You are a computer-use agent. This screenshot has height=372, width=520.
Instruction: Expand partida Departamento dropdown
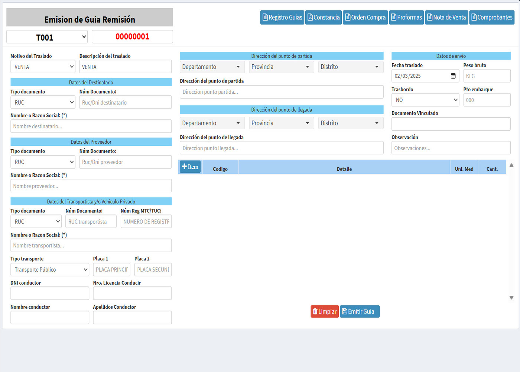212,67
